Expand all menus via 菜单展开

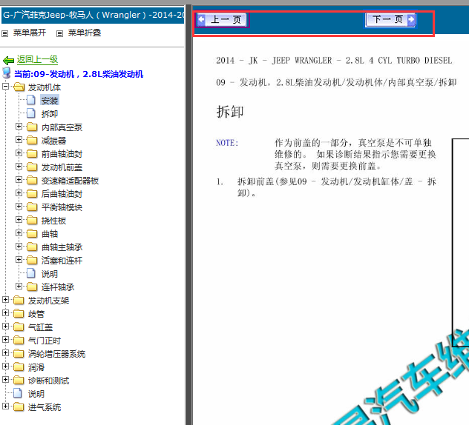30,33
